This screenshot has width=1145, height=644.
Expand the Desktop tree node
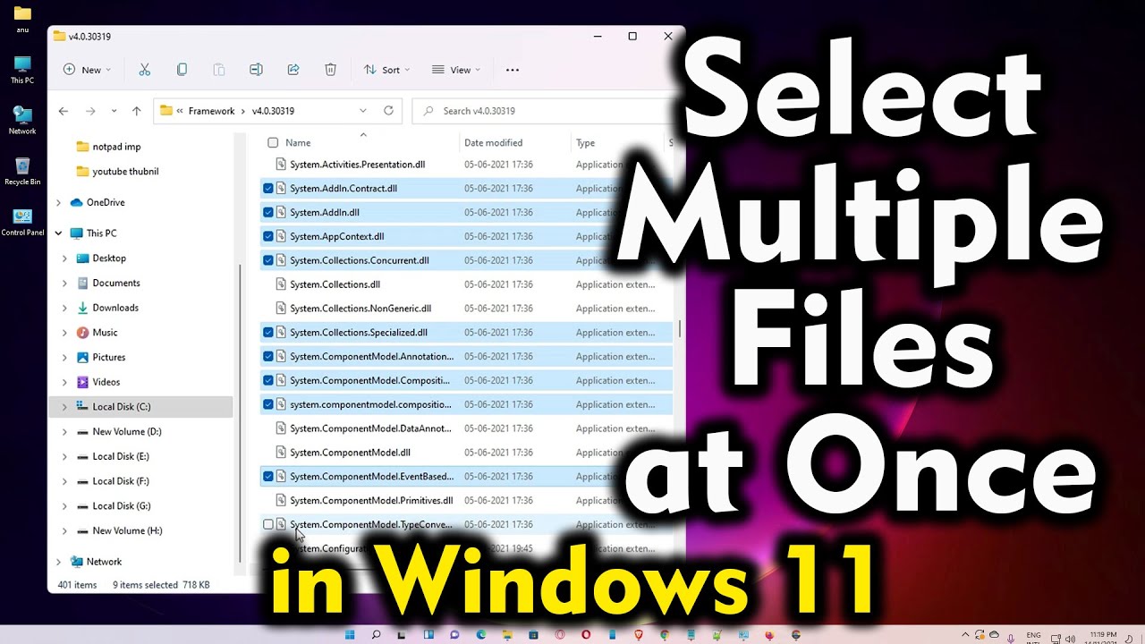[x=64, y=258]
